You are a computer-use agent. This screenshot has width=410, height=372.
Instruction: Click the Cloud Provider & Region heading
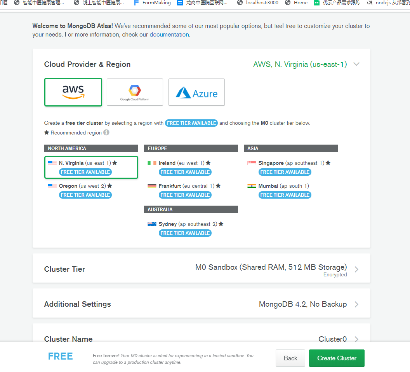(87, 65)
